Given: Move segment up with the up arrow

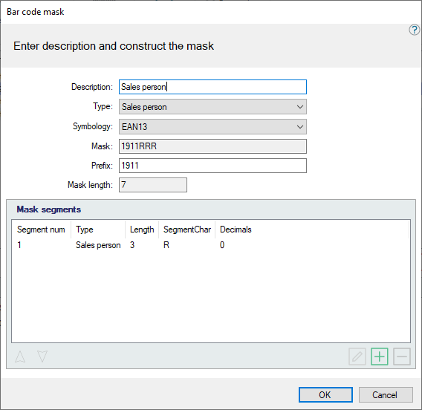Looking at the screenshot, I should 20,357.
